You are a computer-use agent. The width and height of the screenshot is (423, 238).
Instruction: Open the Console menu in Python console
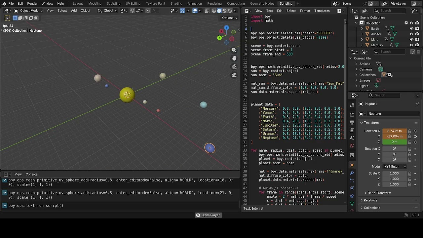coord(32,174)
